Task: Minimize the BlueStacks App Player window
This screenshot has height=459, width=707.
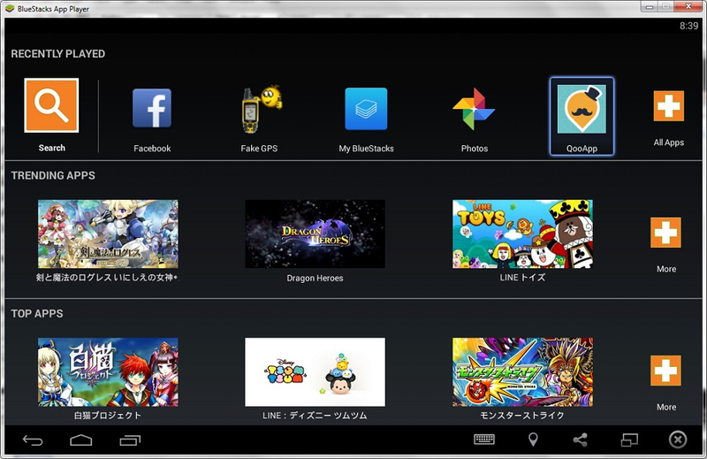Action: tap(650, 7)
